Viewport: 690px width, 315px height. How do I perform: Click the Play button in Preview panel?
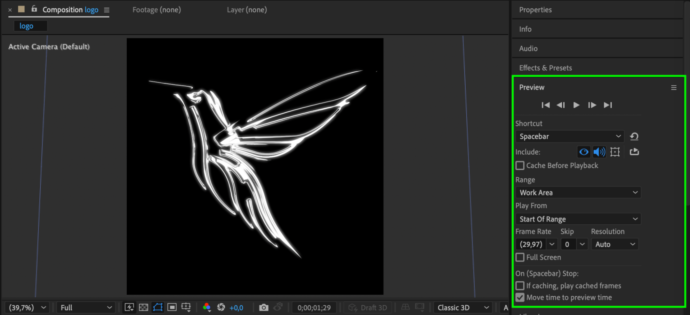pos(576,105)
